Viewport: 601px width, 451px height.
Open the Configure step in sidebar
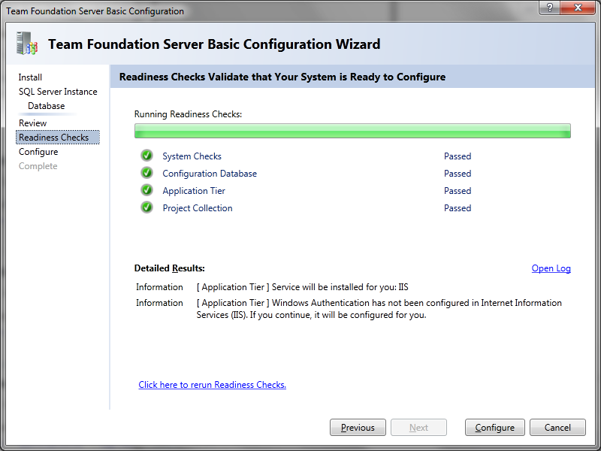click(x=38, y=152)
